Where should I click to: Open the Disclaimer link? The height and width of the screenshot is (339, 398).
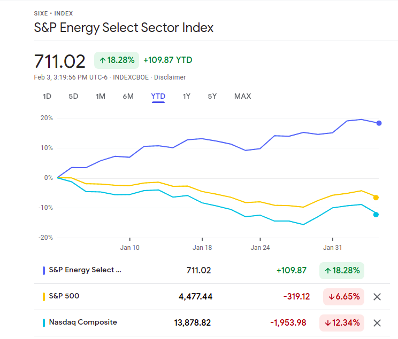(x=170, y=77)
